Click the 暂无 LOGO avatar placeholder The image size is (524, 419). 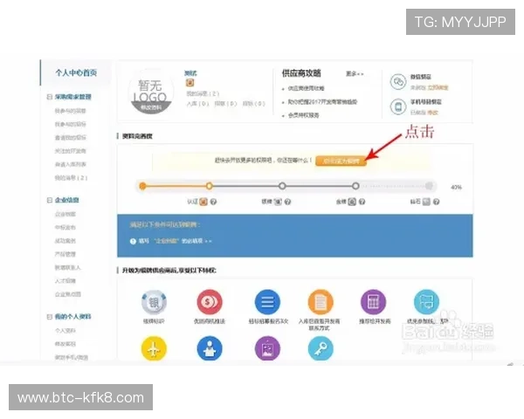[x=151, y=92]
